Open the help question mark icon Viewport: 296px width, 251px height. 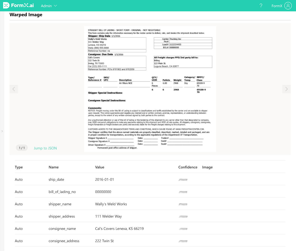(261, 6)
